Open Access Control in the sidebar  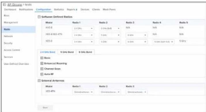point(12,50)
